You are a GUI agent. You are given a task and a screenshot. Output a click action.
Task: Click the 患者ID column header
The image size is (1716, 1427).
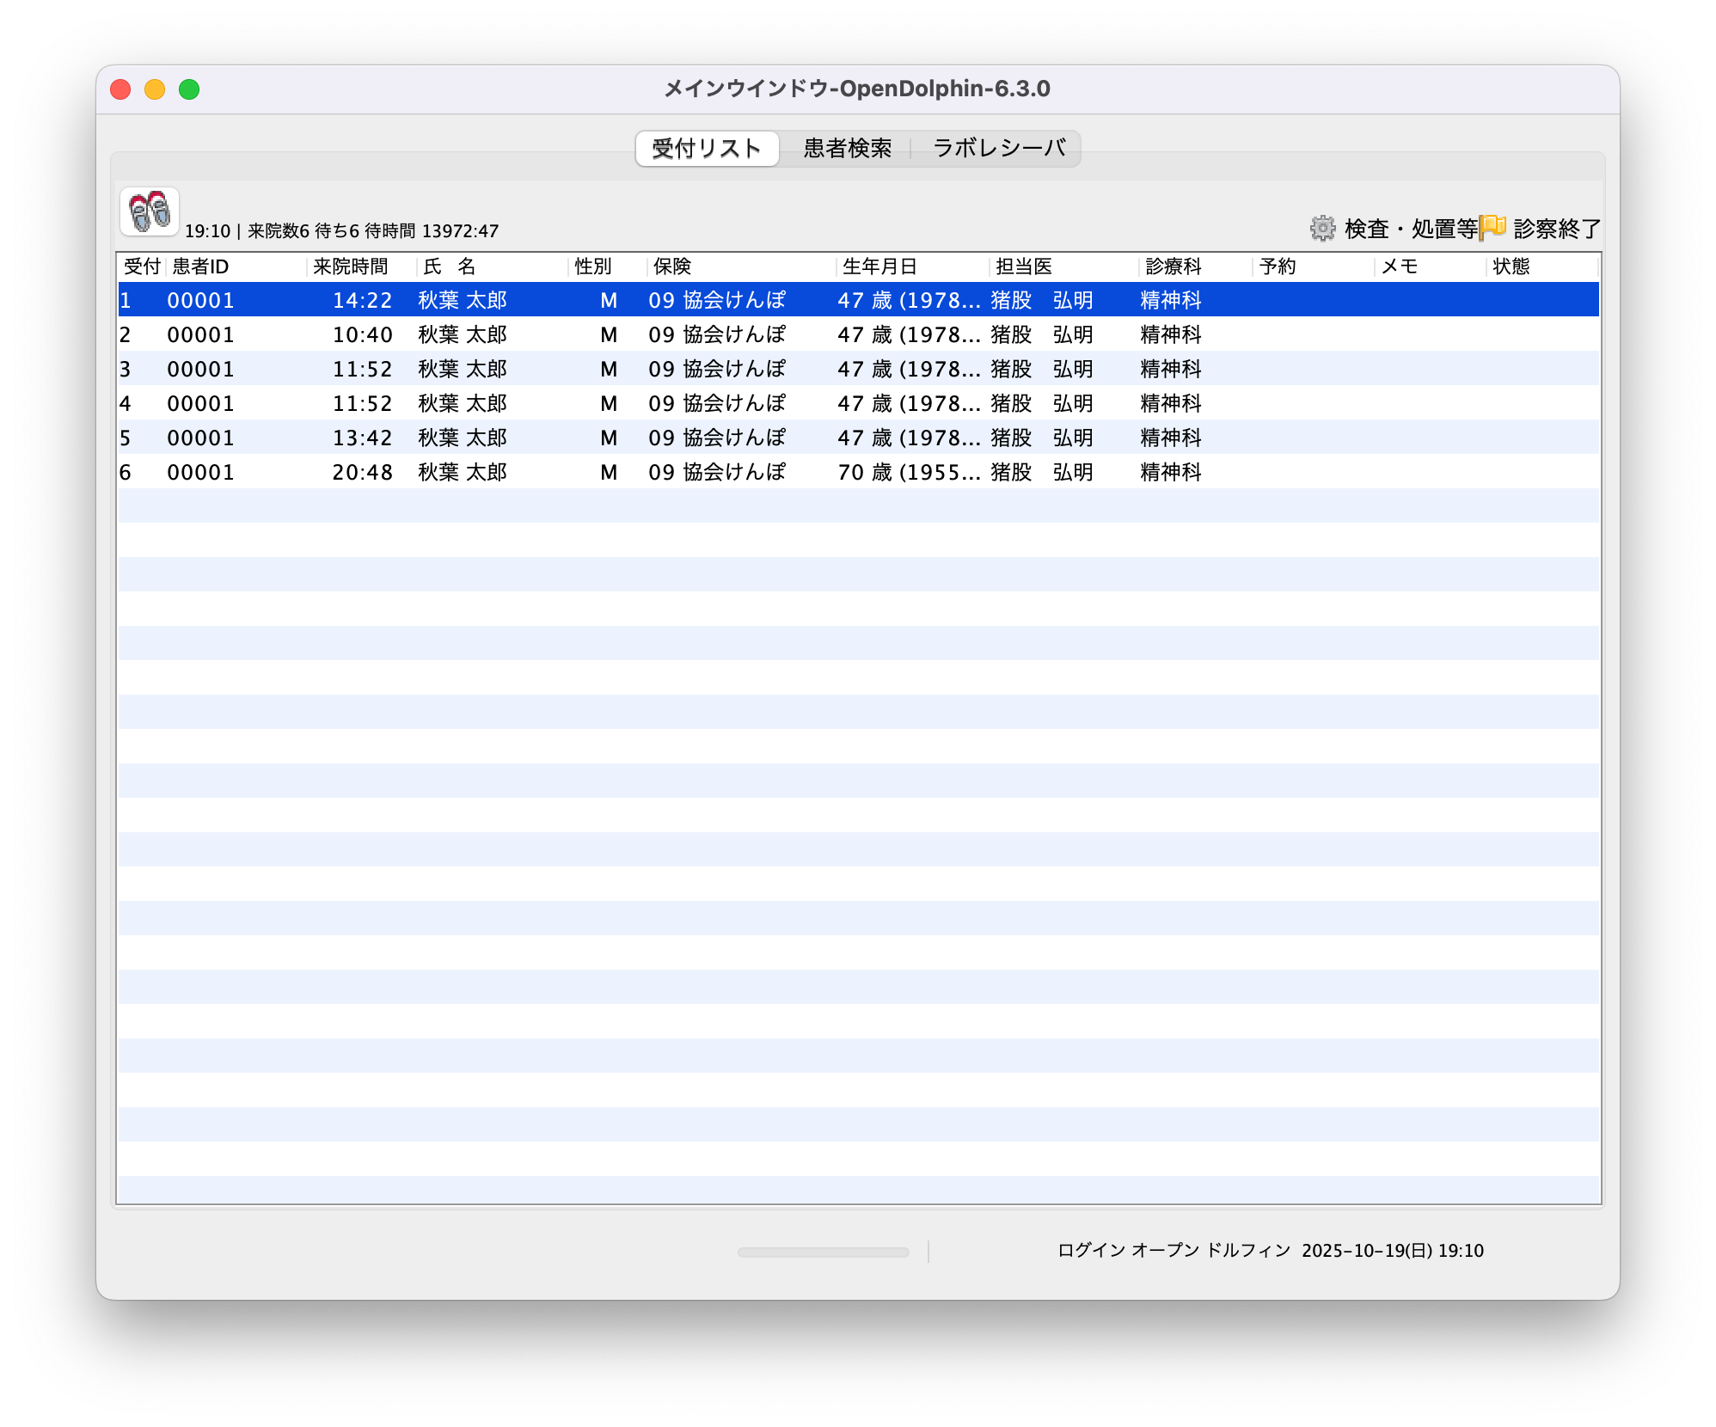[x=200, y=266]
